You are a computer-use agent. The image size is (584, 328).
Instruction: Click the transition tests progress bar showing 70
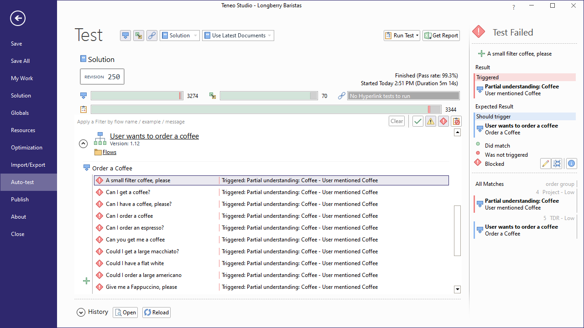point(269,96)
